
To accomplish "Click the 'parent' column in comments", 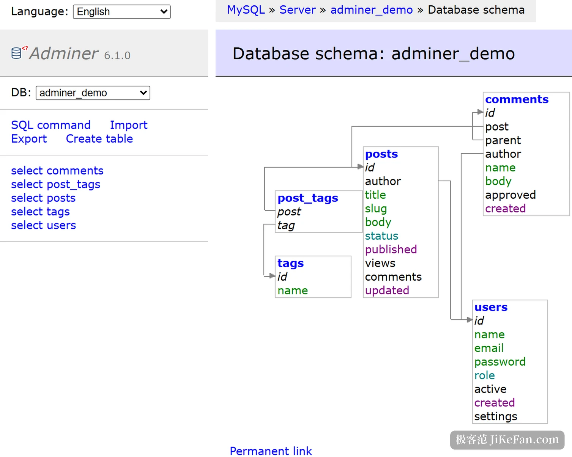I will tap(503, 140).
